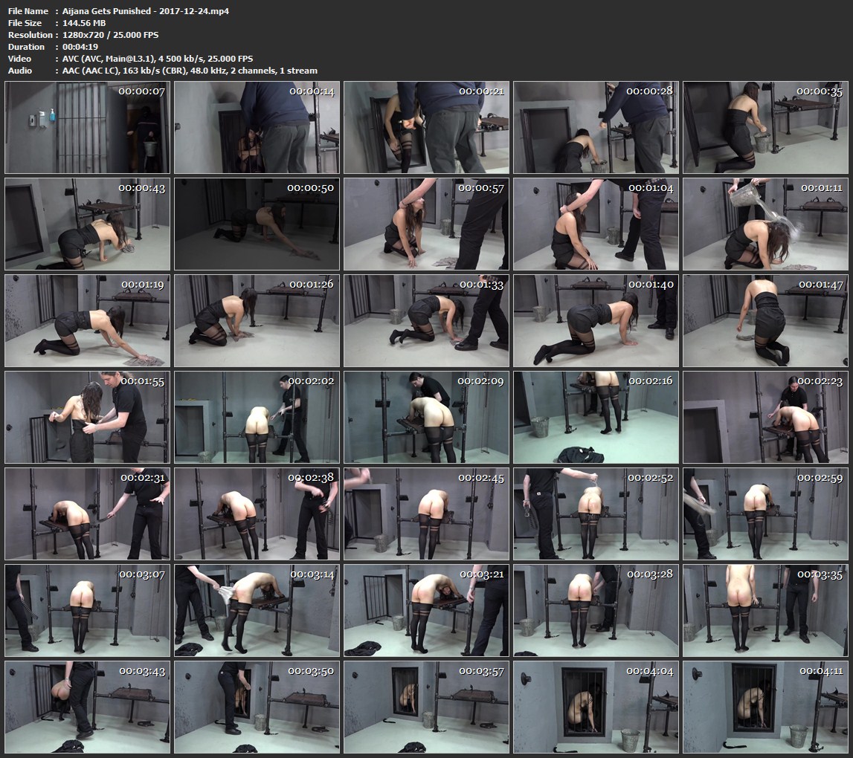Open the thumbnail stamped 00:02:38
The width and height of the screenshot is (853, 758).
tap(257, 514)
